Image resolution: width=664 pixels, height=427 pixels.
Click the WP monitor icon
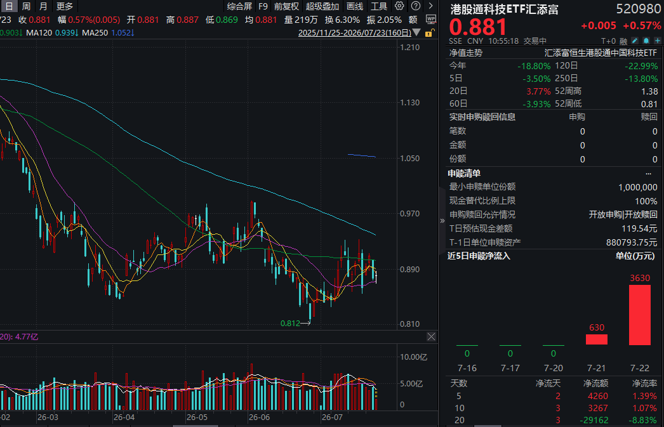point(431,20)
